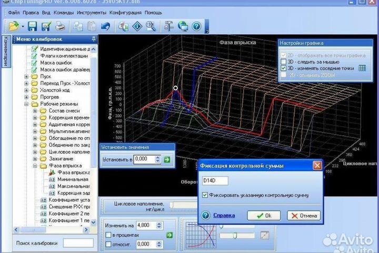Toggle '3D - следить за мышью' checkbox
This screenshot has width=379, height=253.
coord(283,60)
